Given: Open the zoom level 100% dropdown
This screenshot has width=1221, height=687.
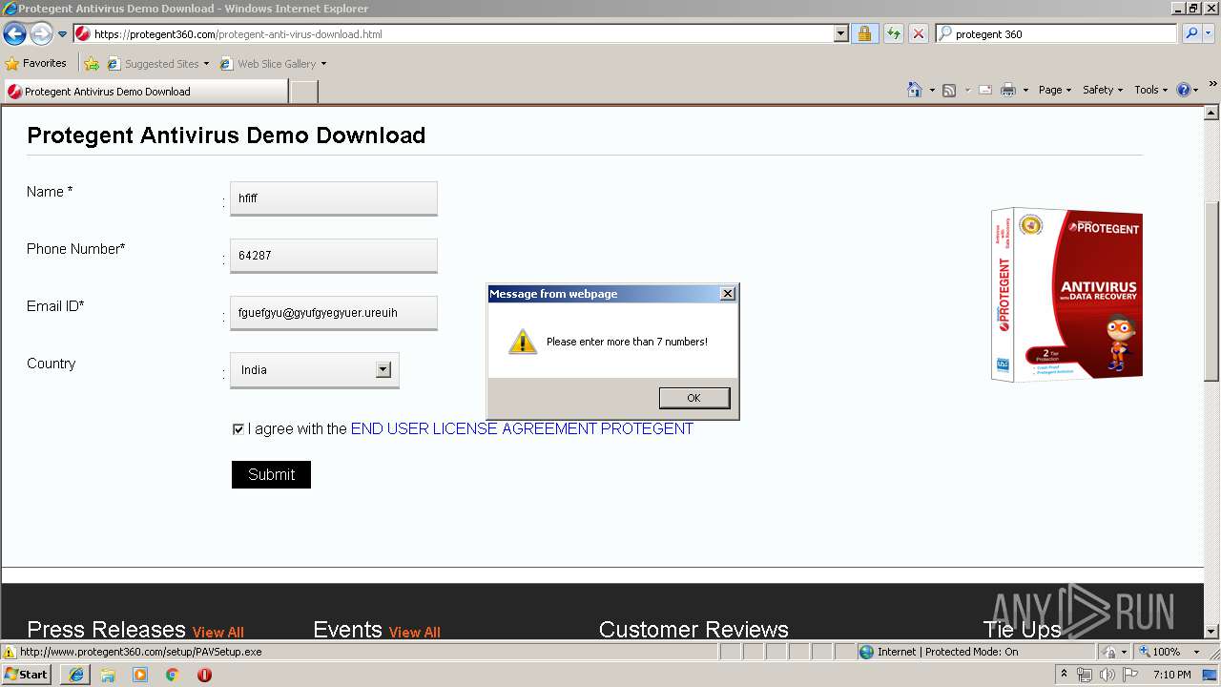Looking at the screenshot, I should tap(1196, 652).
